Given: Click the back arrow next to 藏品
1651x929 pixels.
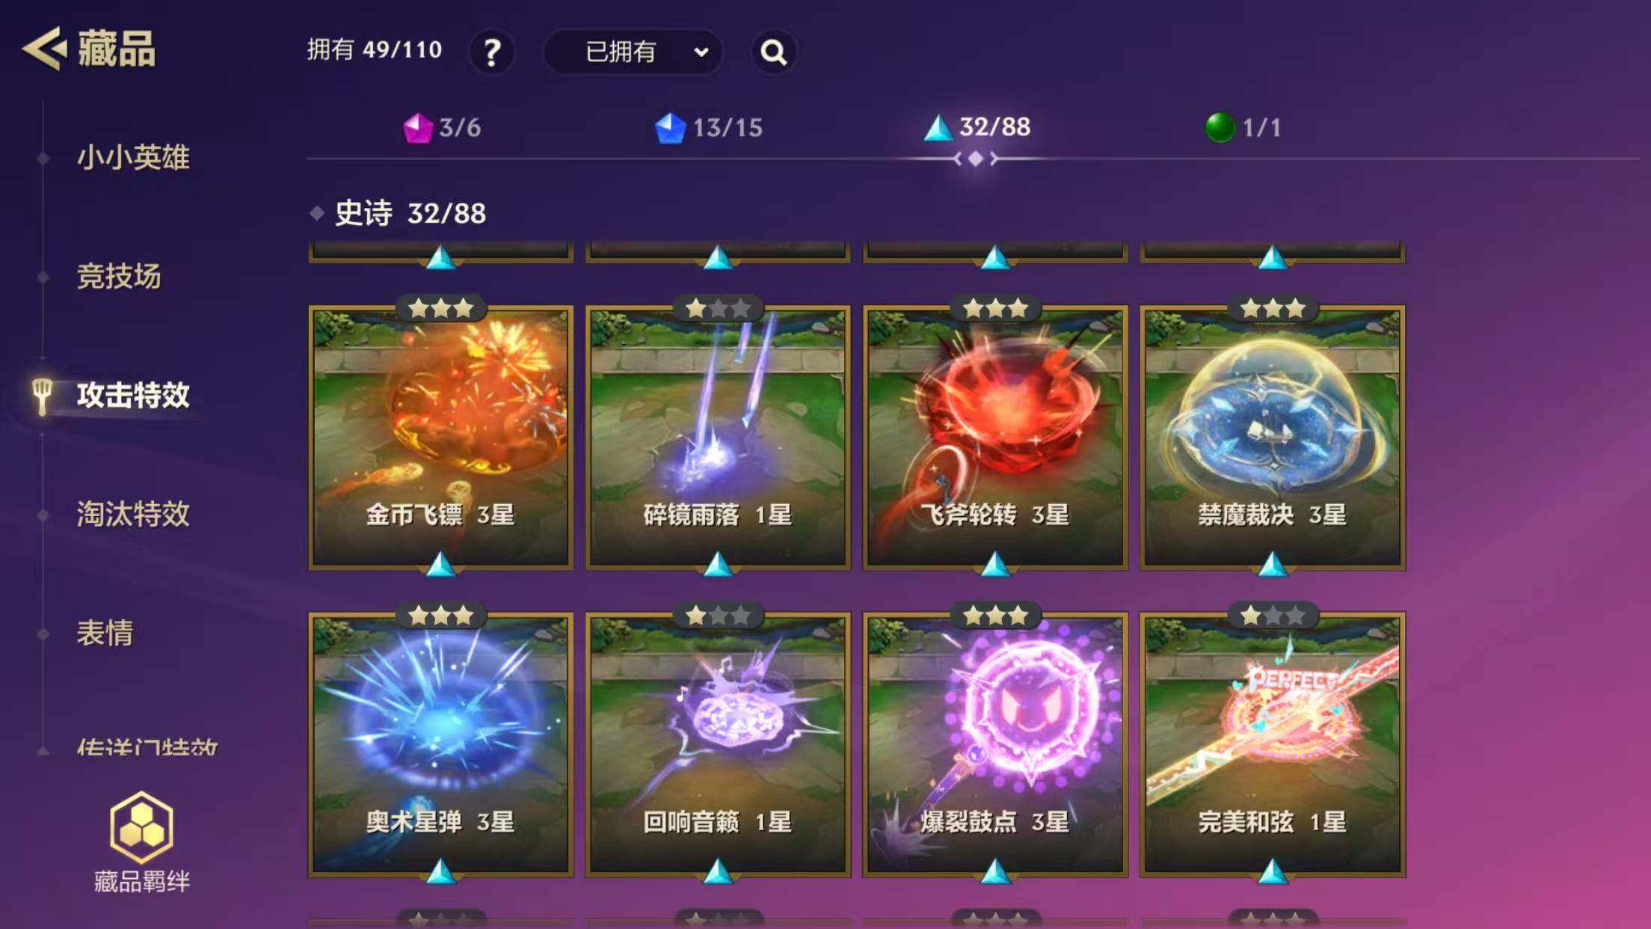Looking at the screenshot, I should 45,49.
